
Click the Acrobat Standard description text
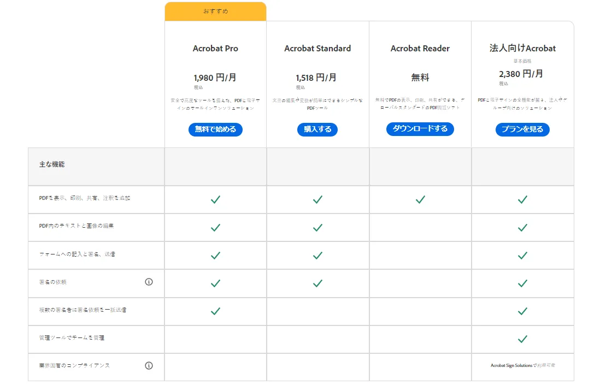click(x=317, y=104)
